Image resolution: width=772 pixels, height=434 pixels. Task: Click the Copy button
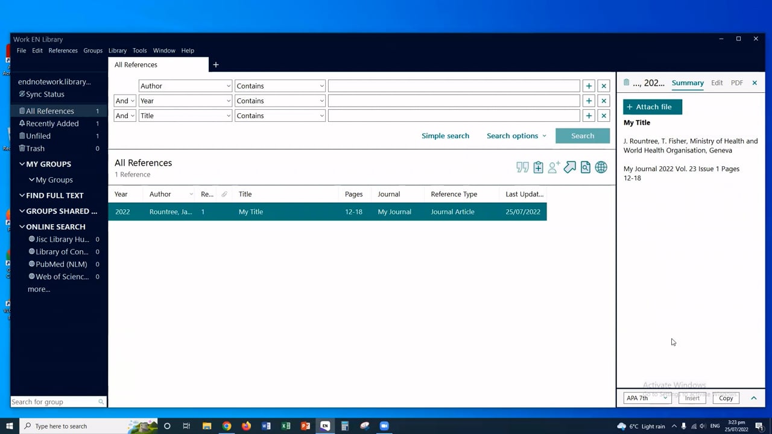click(726, 398)
